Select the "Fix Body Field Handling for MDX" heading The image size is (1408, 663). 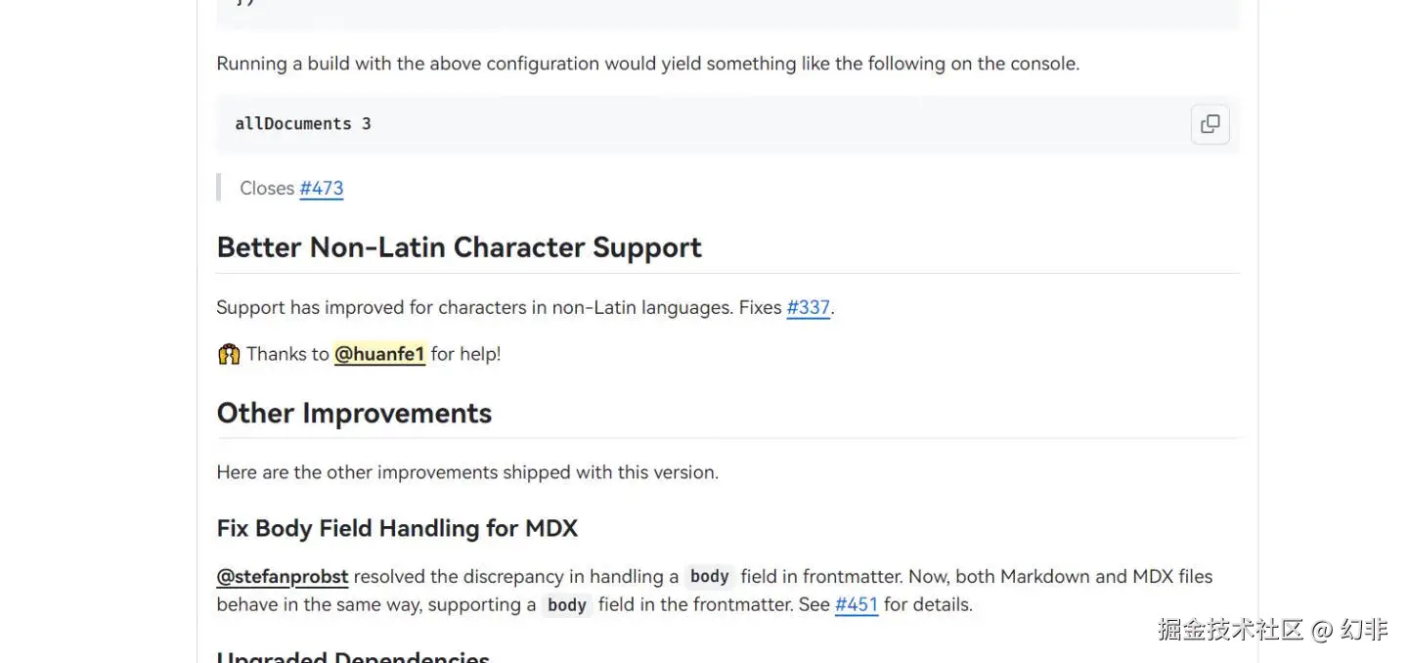397,528
